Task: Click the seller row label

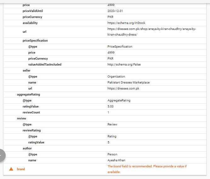Action: point(26,71)
